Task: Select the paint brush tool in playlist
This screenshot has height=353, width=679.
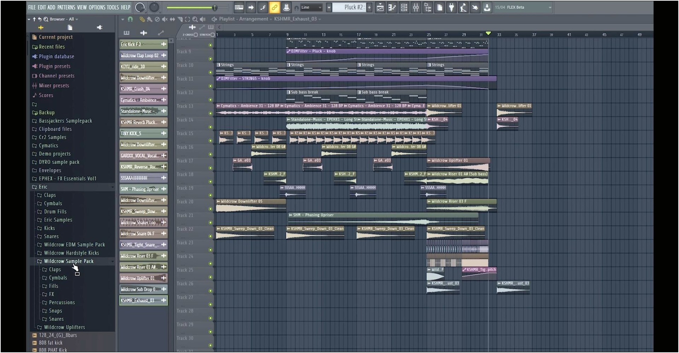Action: click(x=150, y=19)
